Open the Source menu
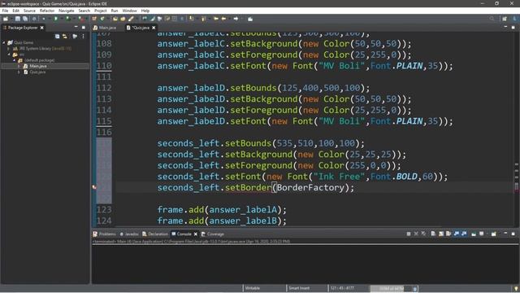Screen dimensions: 520x293 [x=29, y=11]
